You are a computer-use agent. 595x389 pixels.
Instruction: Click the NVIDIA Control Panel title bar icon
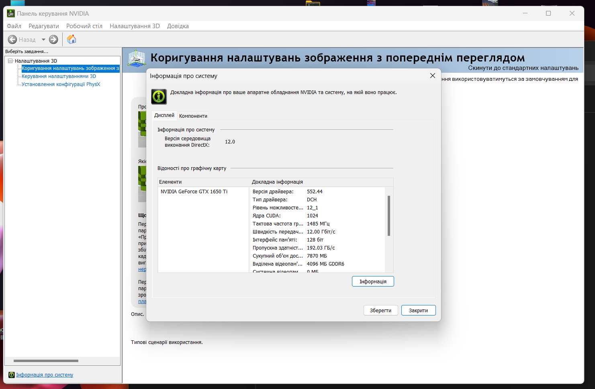coord(11,13)
